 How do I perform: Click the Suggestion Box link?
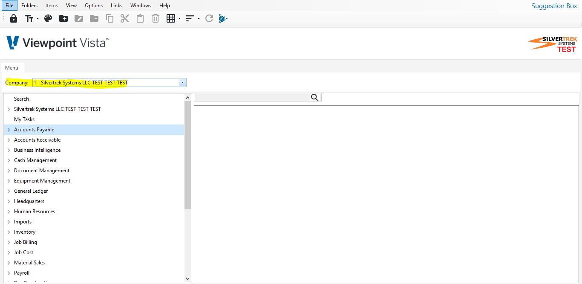click(x=554, y=6)
